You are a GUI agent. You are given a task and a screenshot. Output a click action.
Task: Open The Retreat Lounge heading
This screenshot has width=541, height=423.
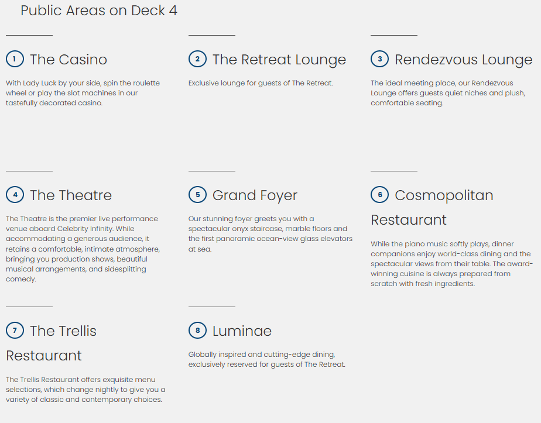pos(279,60)
